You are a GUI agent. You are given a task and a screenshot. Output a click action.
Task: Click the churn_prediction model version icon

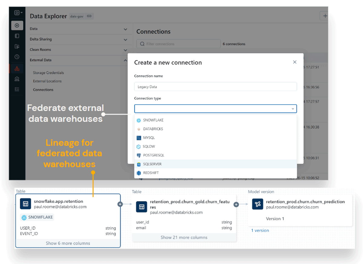pos(257,204)
